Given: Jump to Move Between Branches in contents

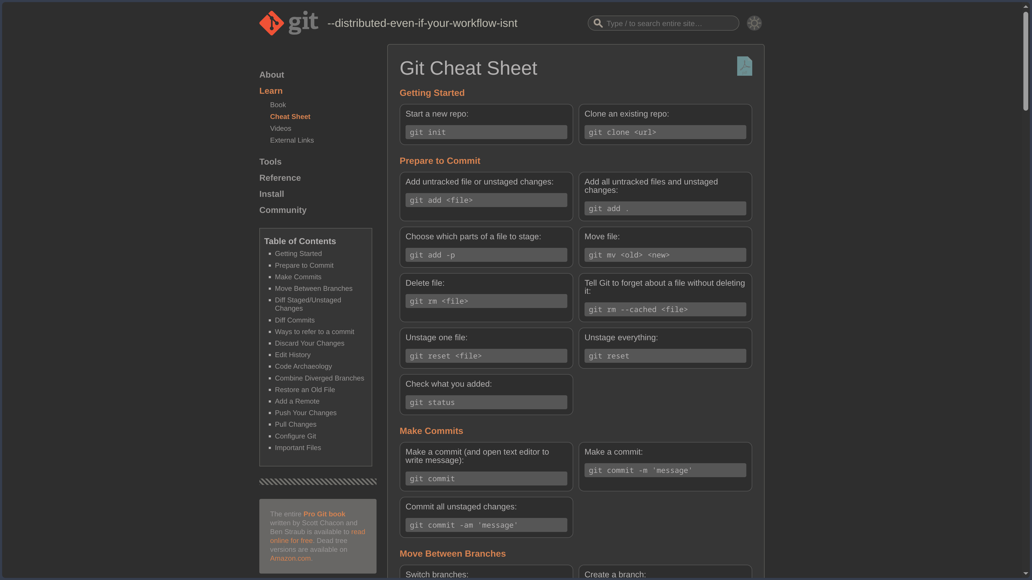Looking at the screenshot, I should (314, 289).
